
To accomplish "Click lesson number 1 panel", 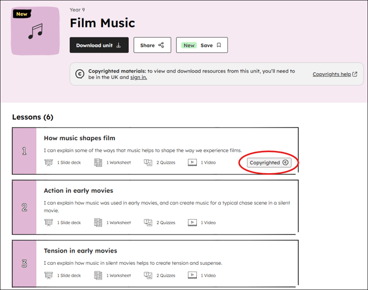I will pos(25,151).
